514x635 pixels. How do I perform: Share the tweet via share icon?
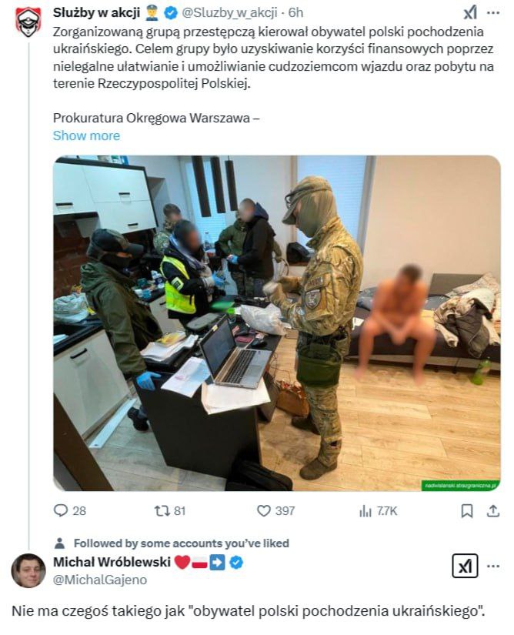point(493,511)
